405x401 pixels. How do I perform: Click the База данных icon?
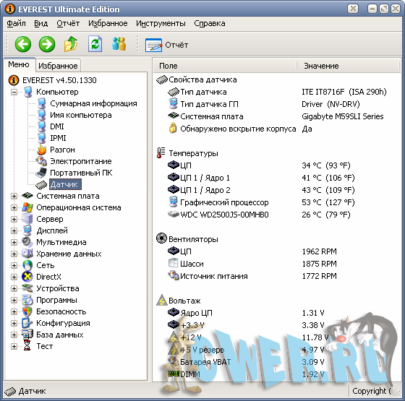coord(27,335)
